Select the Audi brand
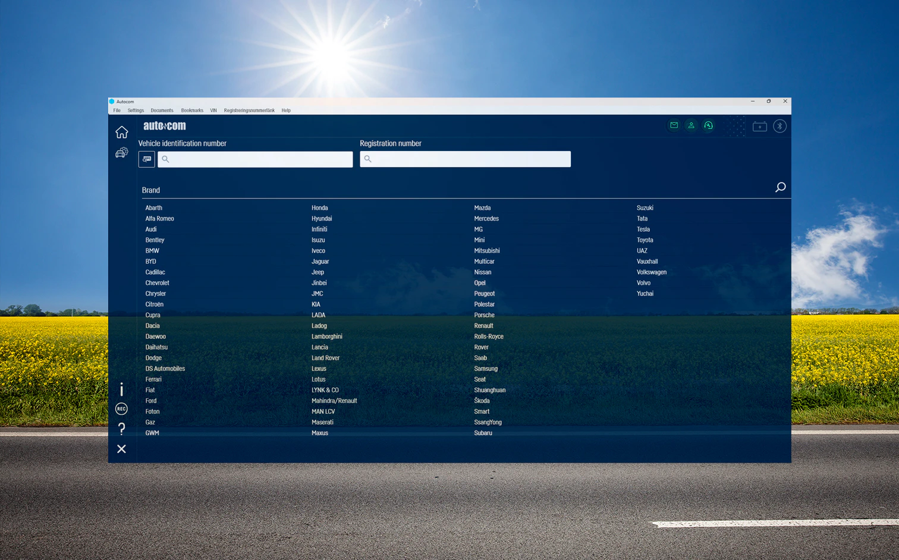The image size is (899, 560). click(151, 229)
